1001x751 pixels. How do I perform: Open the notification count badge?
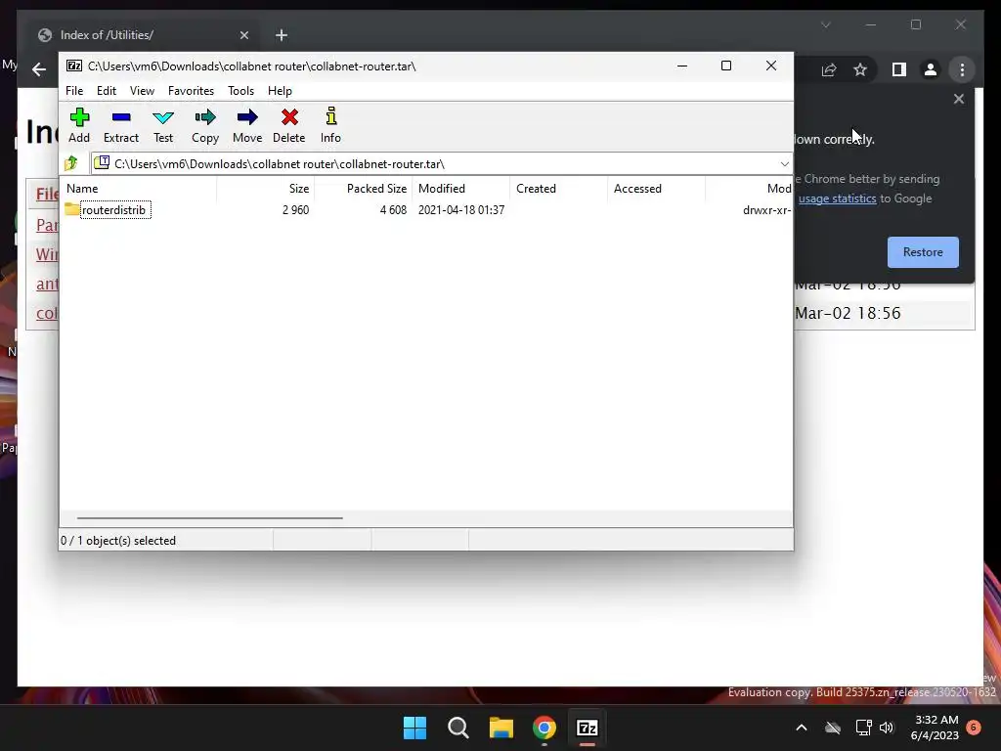(974, 727)
